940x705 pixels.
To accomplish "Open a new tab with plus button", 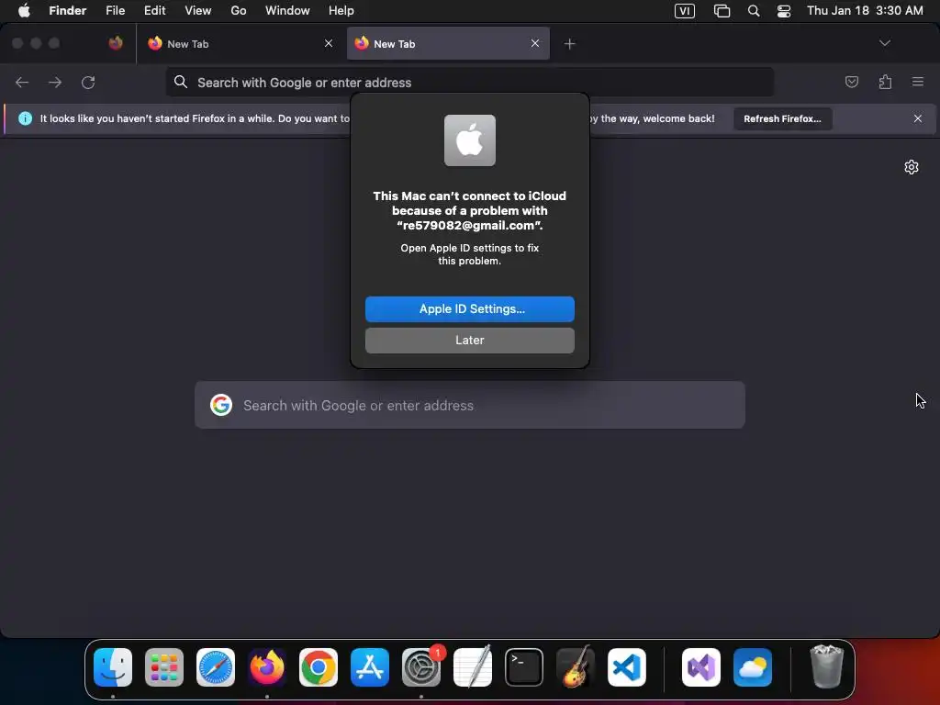I will tap(569, 44).
